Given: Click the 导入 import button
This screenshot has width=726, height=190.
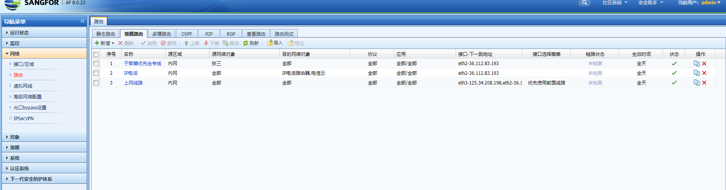Looking at the screenshot, I should (275, 43).
